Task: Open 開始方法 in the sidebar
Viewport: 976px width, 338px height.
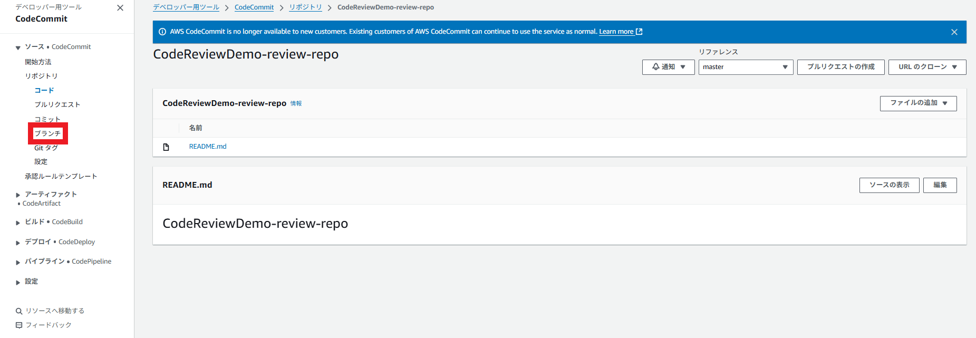Action: [x=38, y=62]
